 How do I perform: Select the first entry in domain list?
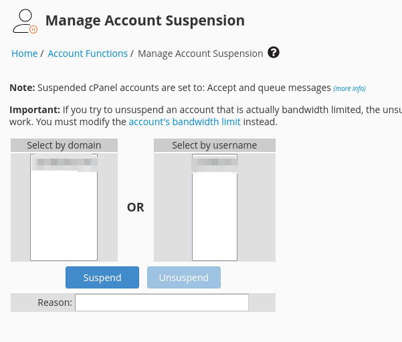64,162
